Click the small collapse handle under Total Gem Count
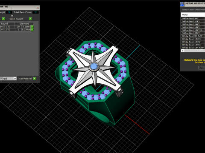Image resolution: width=205 pixels, height=153 pixels. pos(12,16)
